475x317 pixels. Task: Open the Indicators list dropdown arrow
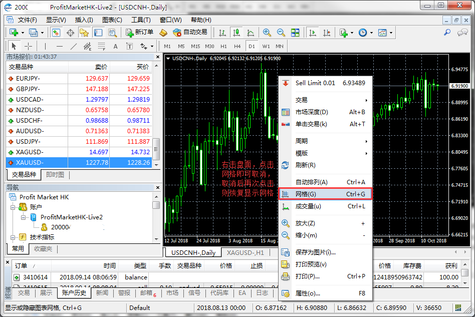pos(352,33)
